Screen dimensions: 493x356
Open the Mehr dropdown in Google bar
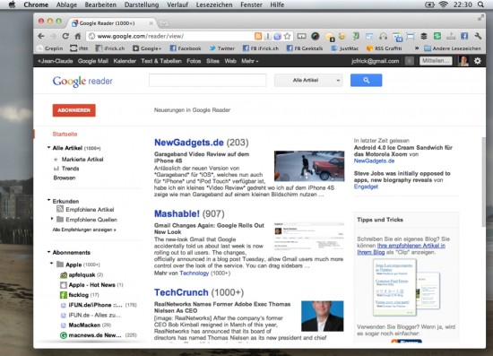coord(250,61)
